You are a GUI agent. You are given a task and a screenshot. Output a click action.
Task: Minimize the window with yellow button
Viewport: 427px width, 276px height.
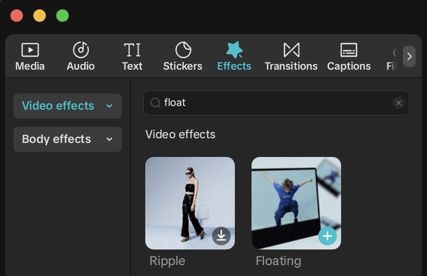(x=40, y=16)
